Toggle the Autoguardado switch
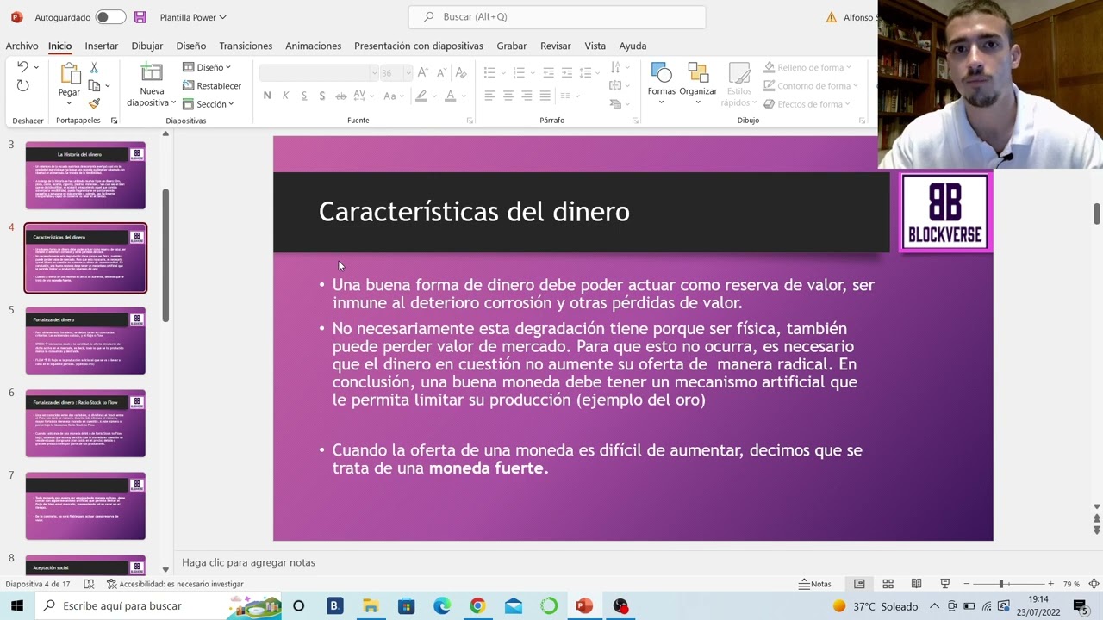This screenshot has width=1103, height=620. pyautogui.click(x=109, y=17)
